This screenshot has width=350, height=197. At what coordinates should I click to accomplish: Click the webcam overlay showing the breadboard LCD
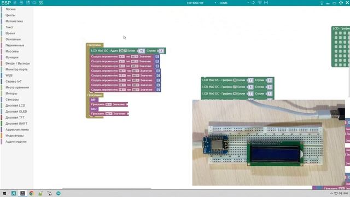(x=269, y=142)
